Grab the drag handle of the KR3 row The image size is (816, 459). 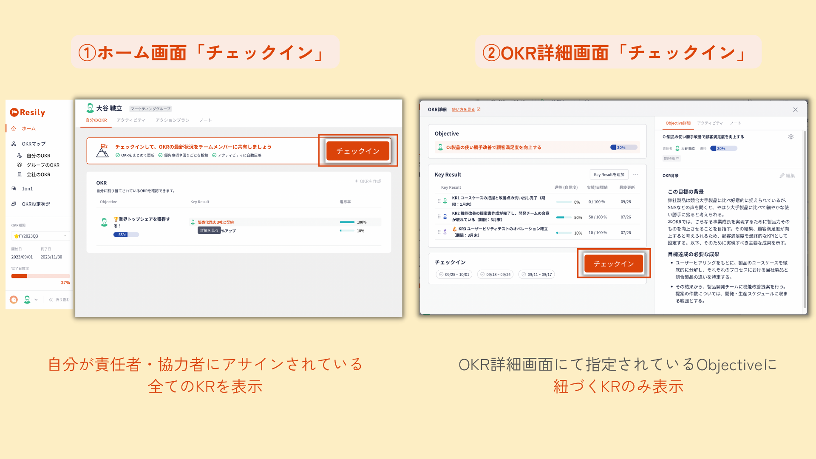tap(439, 232)
